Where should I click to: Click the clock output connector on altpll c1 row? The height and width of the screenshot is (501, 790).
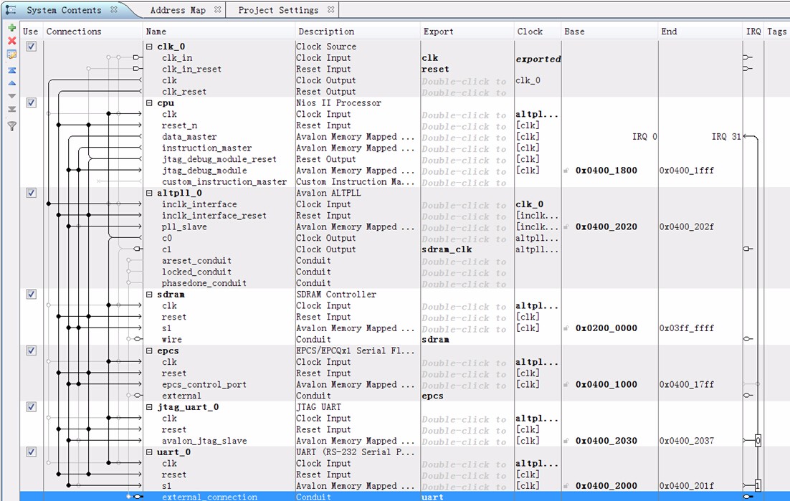138,249
